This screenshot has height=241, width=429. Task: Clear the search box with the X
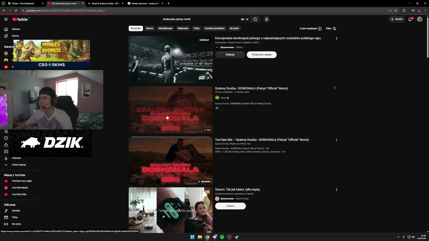click(x=247, y=19)
